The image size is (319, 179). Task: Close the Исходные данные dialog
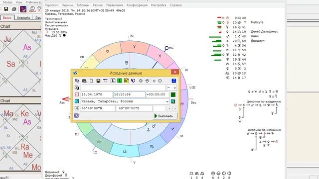point(175,72)
